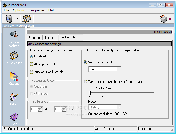Open the Options menu
Image resolution: width=176 pixels, height=134 pixels.
[x=19, y=10]
